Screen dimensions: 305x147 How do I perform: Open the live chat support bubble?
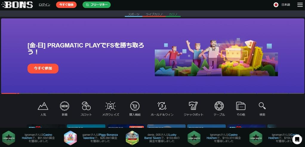[297, 140]
